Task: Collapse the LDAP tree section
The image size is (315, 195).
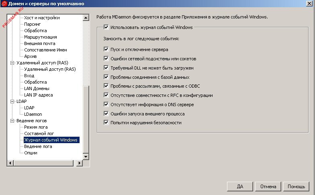Action: coord(12,101)
